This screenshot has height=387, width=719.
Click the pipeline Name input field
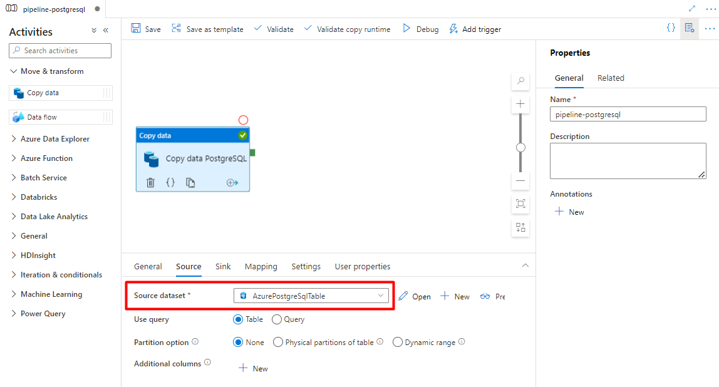(628, 114)
